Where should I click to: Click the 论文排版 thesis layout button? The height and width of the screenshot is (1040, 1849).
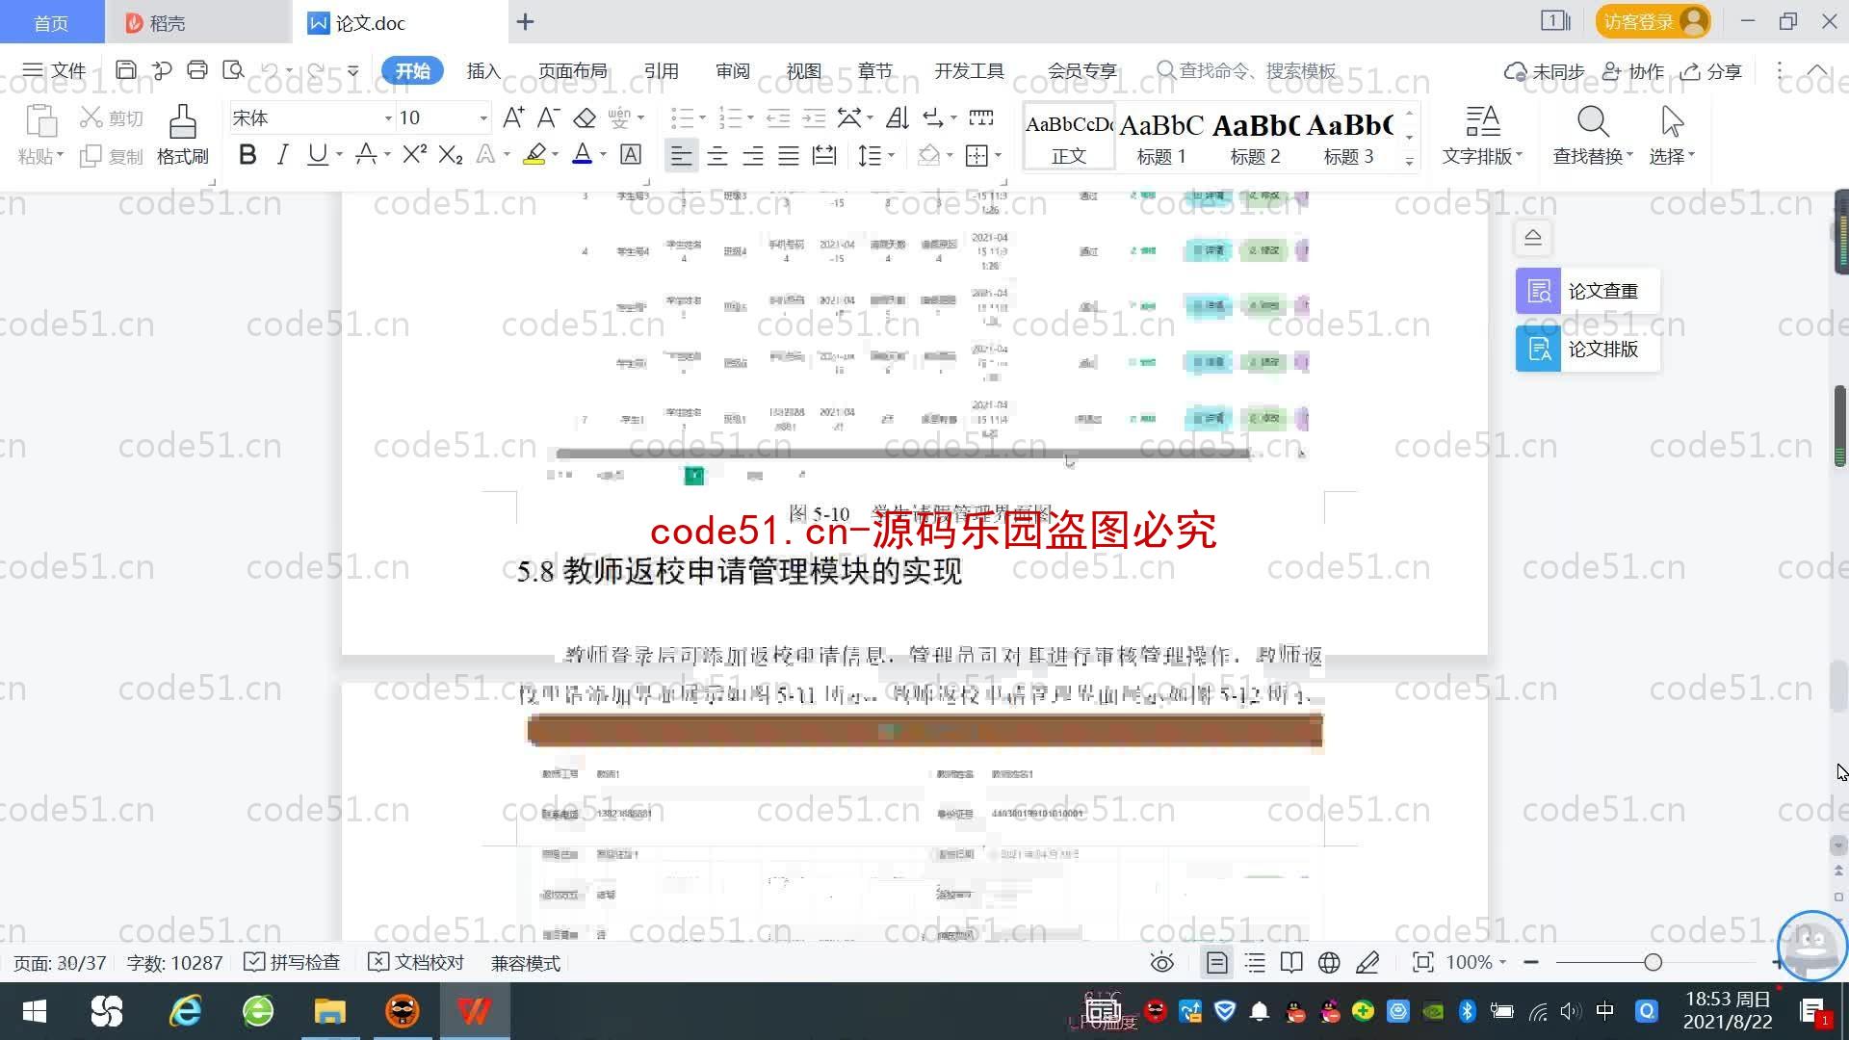pos(1587,349)
